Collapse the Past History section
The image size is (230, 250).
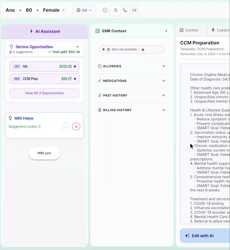pos(164,95)
